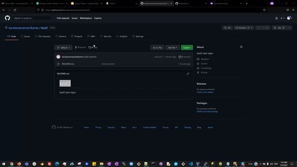This screenshot has width=297, height=167.
Task: Open Issues in top navigation
Action: [x=75, y=18]
